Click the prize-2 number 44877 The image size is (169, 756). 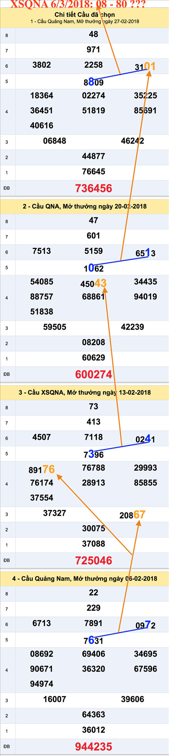pyautogui.click(x=94, y=156)
